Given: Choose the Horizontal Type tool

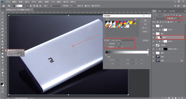Looking at the screenshot, I should [2, 63].
